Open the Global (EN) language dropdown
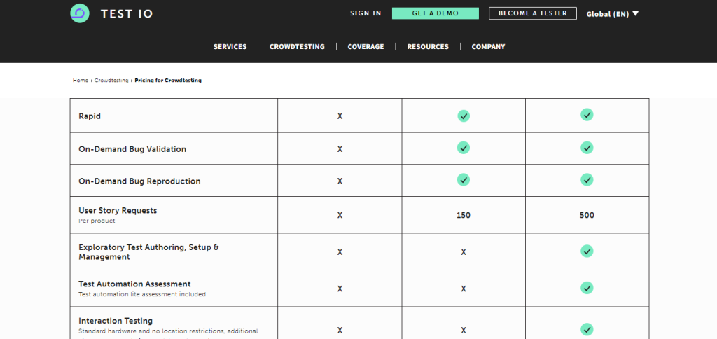Image resolution: width=717 pixels, height=339 pixels. click(x=612, y=14)
